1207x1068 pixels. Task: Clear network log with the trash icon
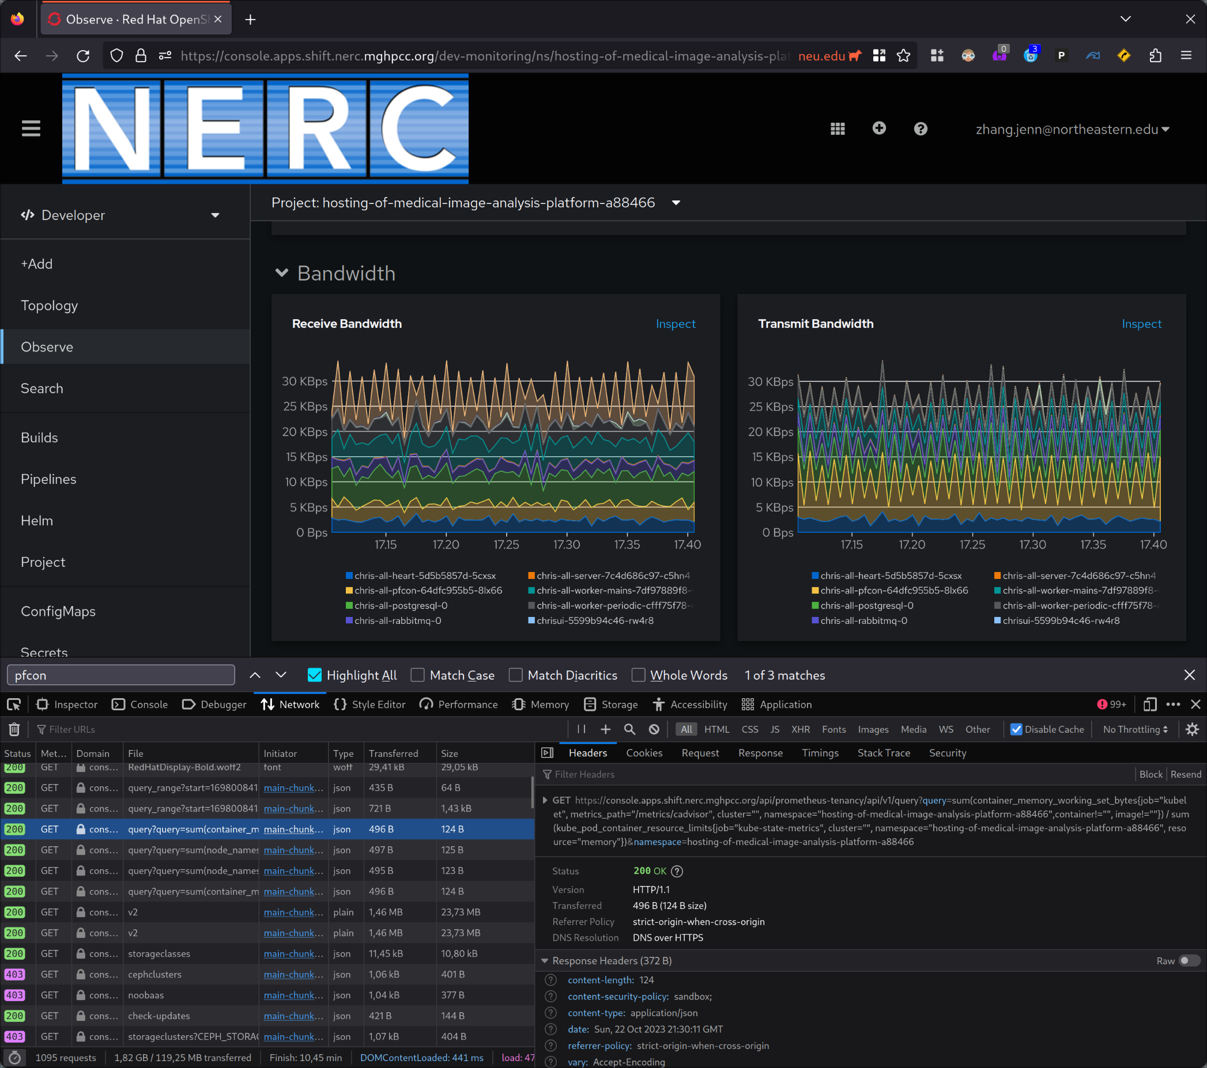click(15, 729)
